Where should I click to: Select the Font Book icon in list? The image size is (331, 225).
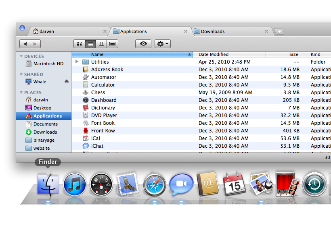pyautogui.click(x=86, y=123)
